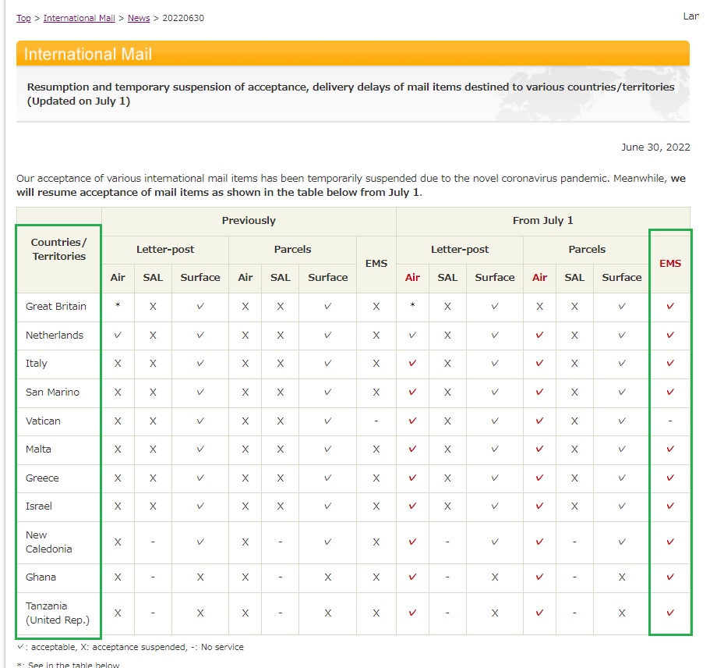This screenshot has width=724, height=668.
Task: Open the Top breadcrumb link
Action: (23, 18)
